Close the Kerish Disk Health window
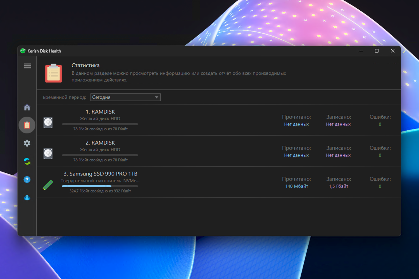The width and height of the screenshot is (419, 279). click(392, 51)
